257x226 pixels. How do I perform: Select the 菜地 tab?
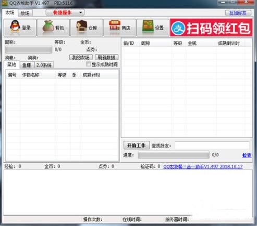click(11, 64)
